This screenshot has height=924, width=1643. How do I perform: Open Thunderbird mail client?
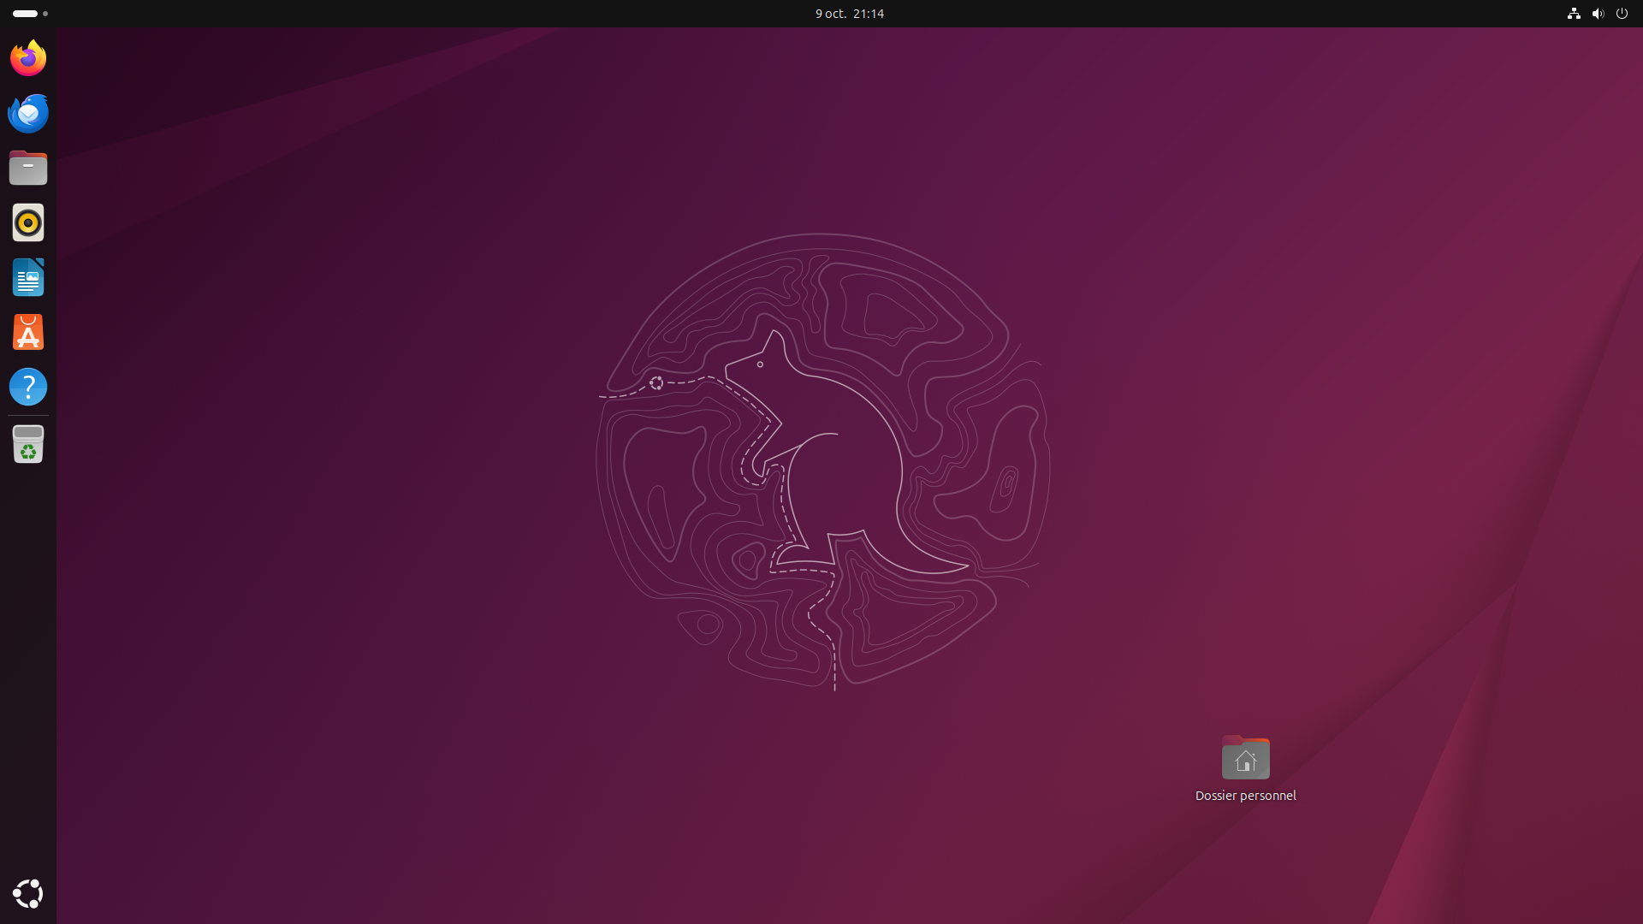tap(28, 113)
